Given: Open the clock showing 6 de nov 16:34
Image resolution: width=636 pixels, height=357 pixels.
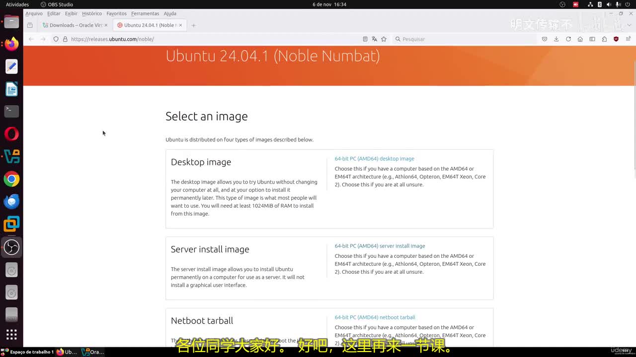Looking at the screenshot, I should tap(329, 4).
